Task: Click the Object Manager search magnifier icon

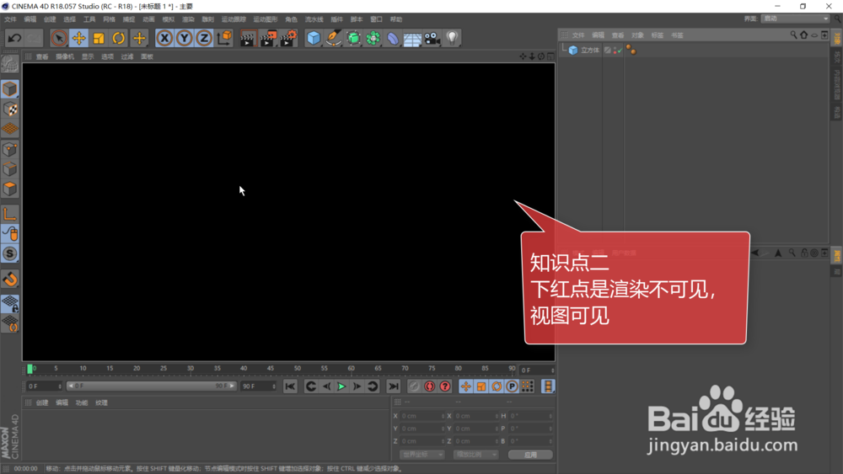Action: point(793,35)
